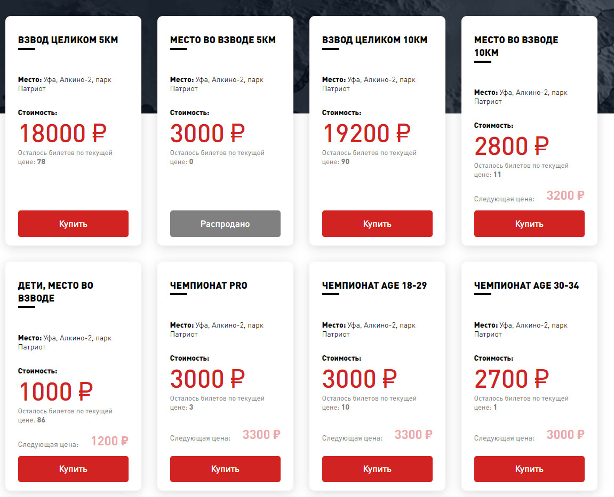Viewport: 614px width, 497px height.
Task: Click the Взвод целиком 5км heading
Action: click(x=68, y=40)
